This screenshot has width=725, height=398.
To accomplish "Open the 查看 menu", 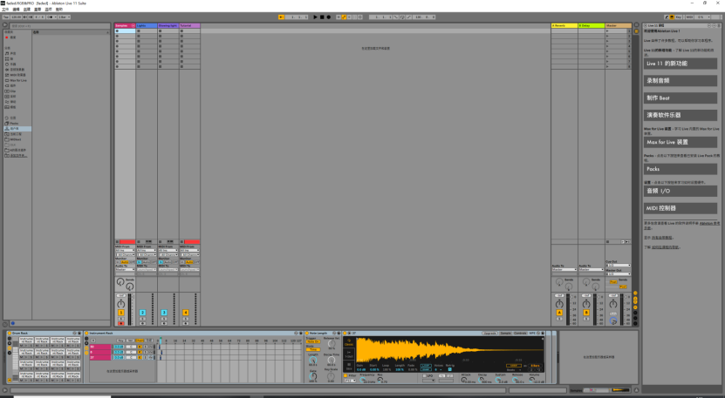I will tap(38, 10).
